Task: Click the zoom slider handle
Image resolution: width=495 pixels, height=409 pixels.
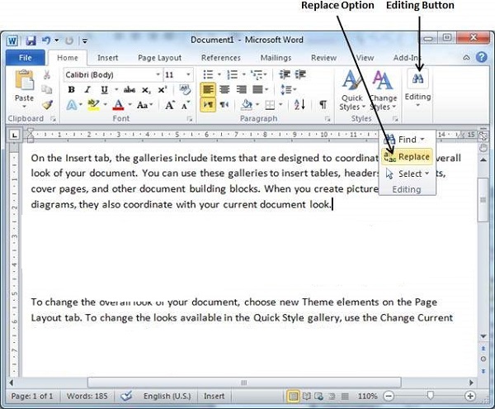Action: tap(430, 395)
